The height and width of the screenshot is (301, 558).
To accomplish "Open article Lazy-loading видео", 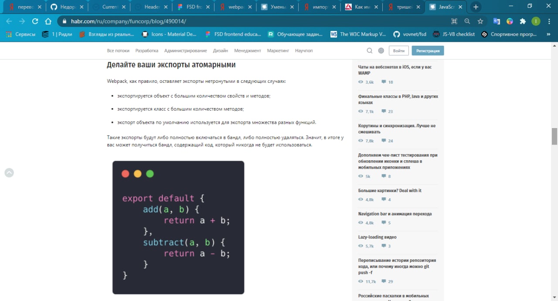I will pyautogui.click(x=377, y=237).
